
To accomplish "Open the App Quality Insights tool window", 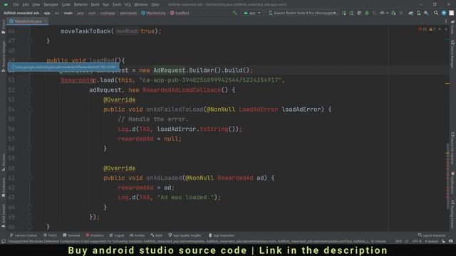I will pos(185,235).
